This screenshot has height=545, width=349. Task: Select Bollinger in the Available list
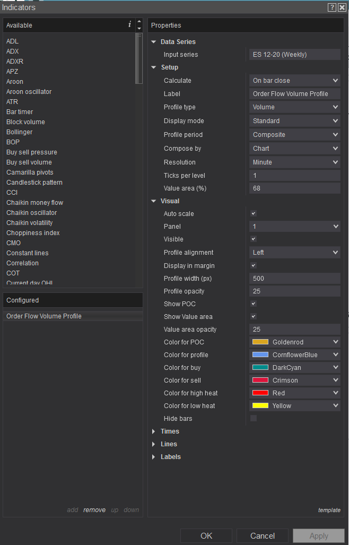pos(20,132)
